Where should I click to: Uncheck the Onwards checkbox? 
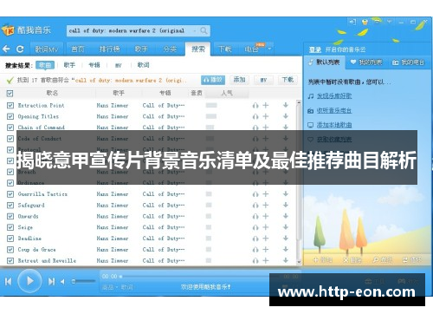[x=10, y=216]
